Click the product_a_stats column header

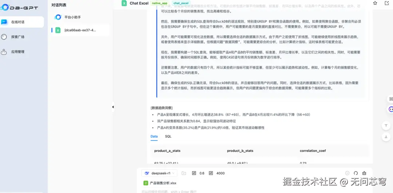tap(167, 151)
